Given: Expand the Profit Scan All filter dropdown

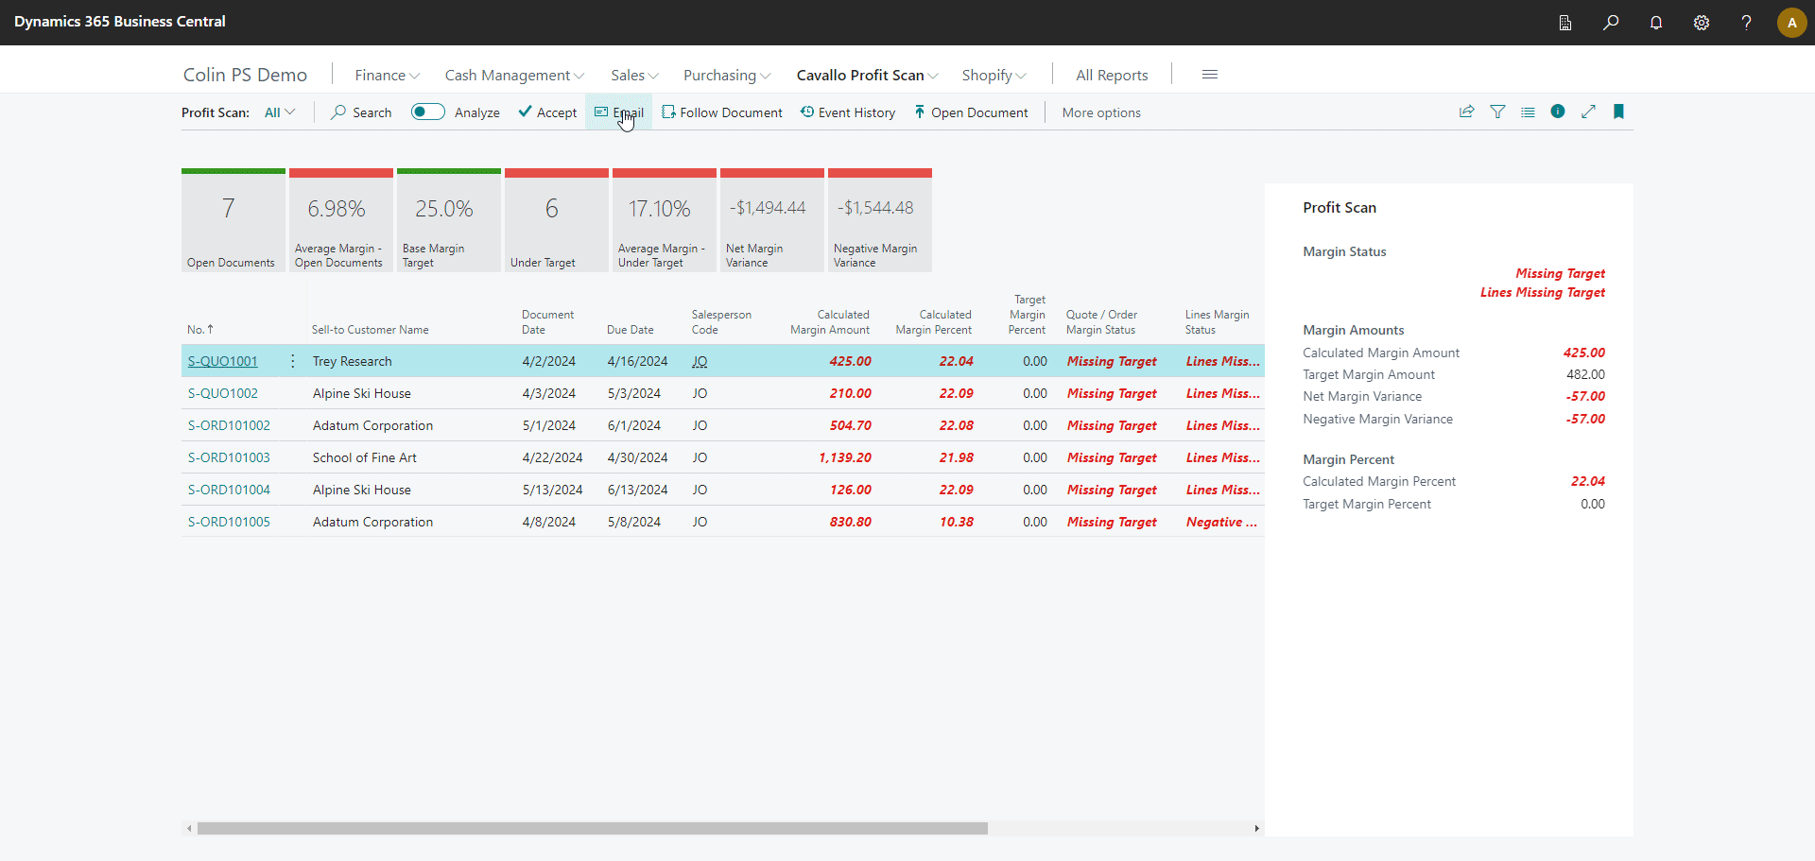Looking at the screenshot, I should pyautogui.click(x=280, y=112).
